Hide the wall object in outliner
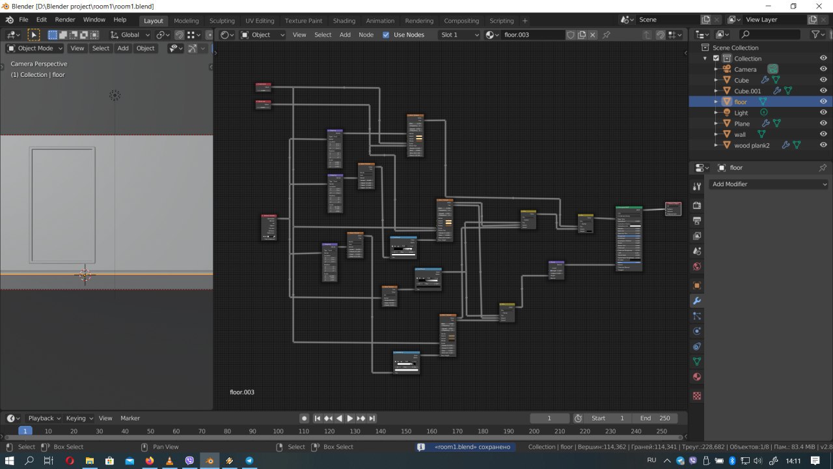 coord(823,134)
